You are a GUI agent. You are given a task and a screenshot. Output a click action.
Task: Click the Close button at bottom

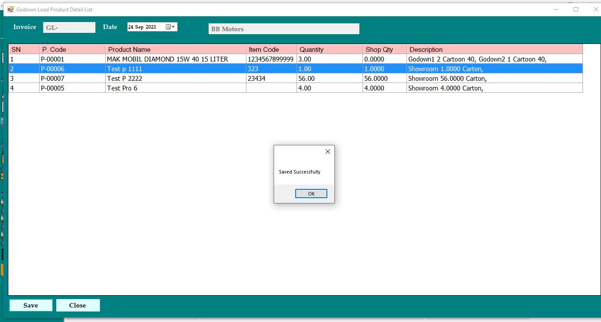(78, 305)
